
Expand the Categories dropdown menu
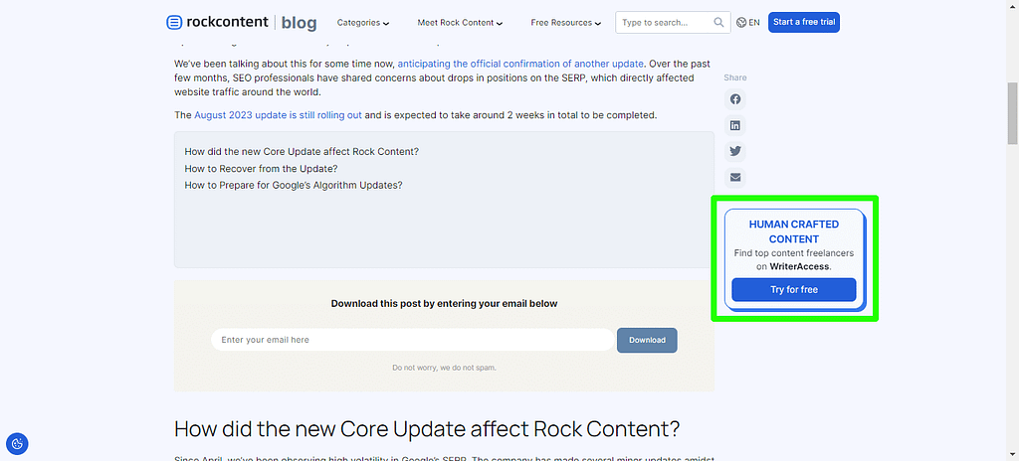click(x=363, y=22)
